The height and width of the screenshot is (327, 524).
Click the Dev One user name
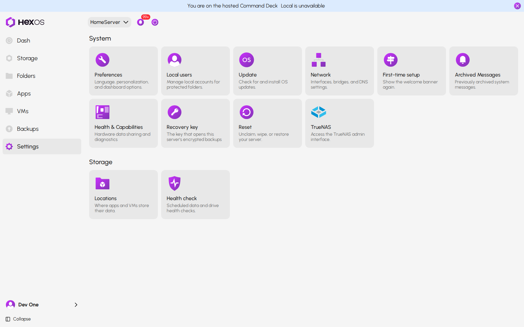click(28, 305)
